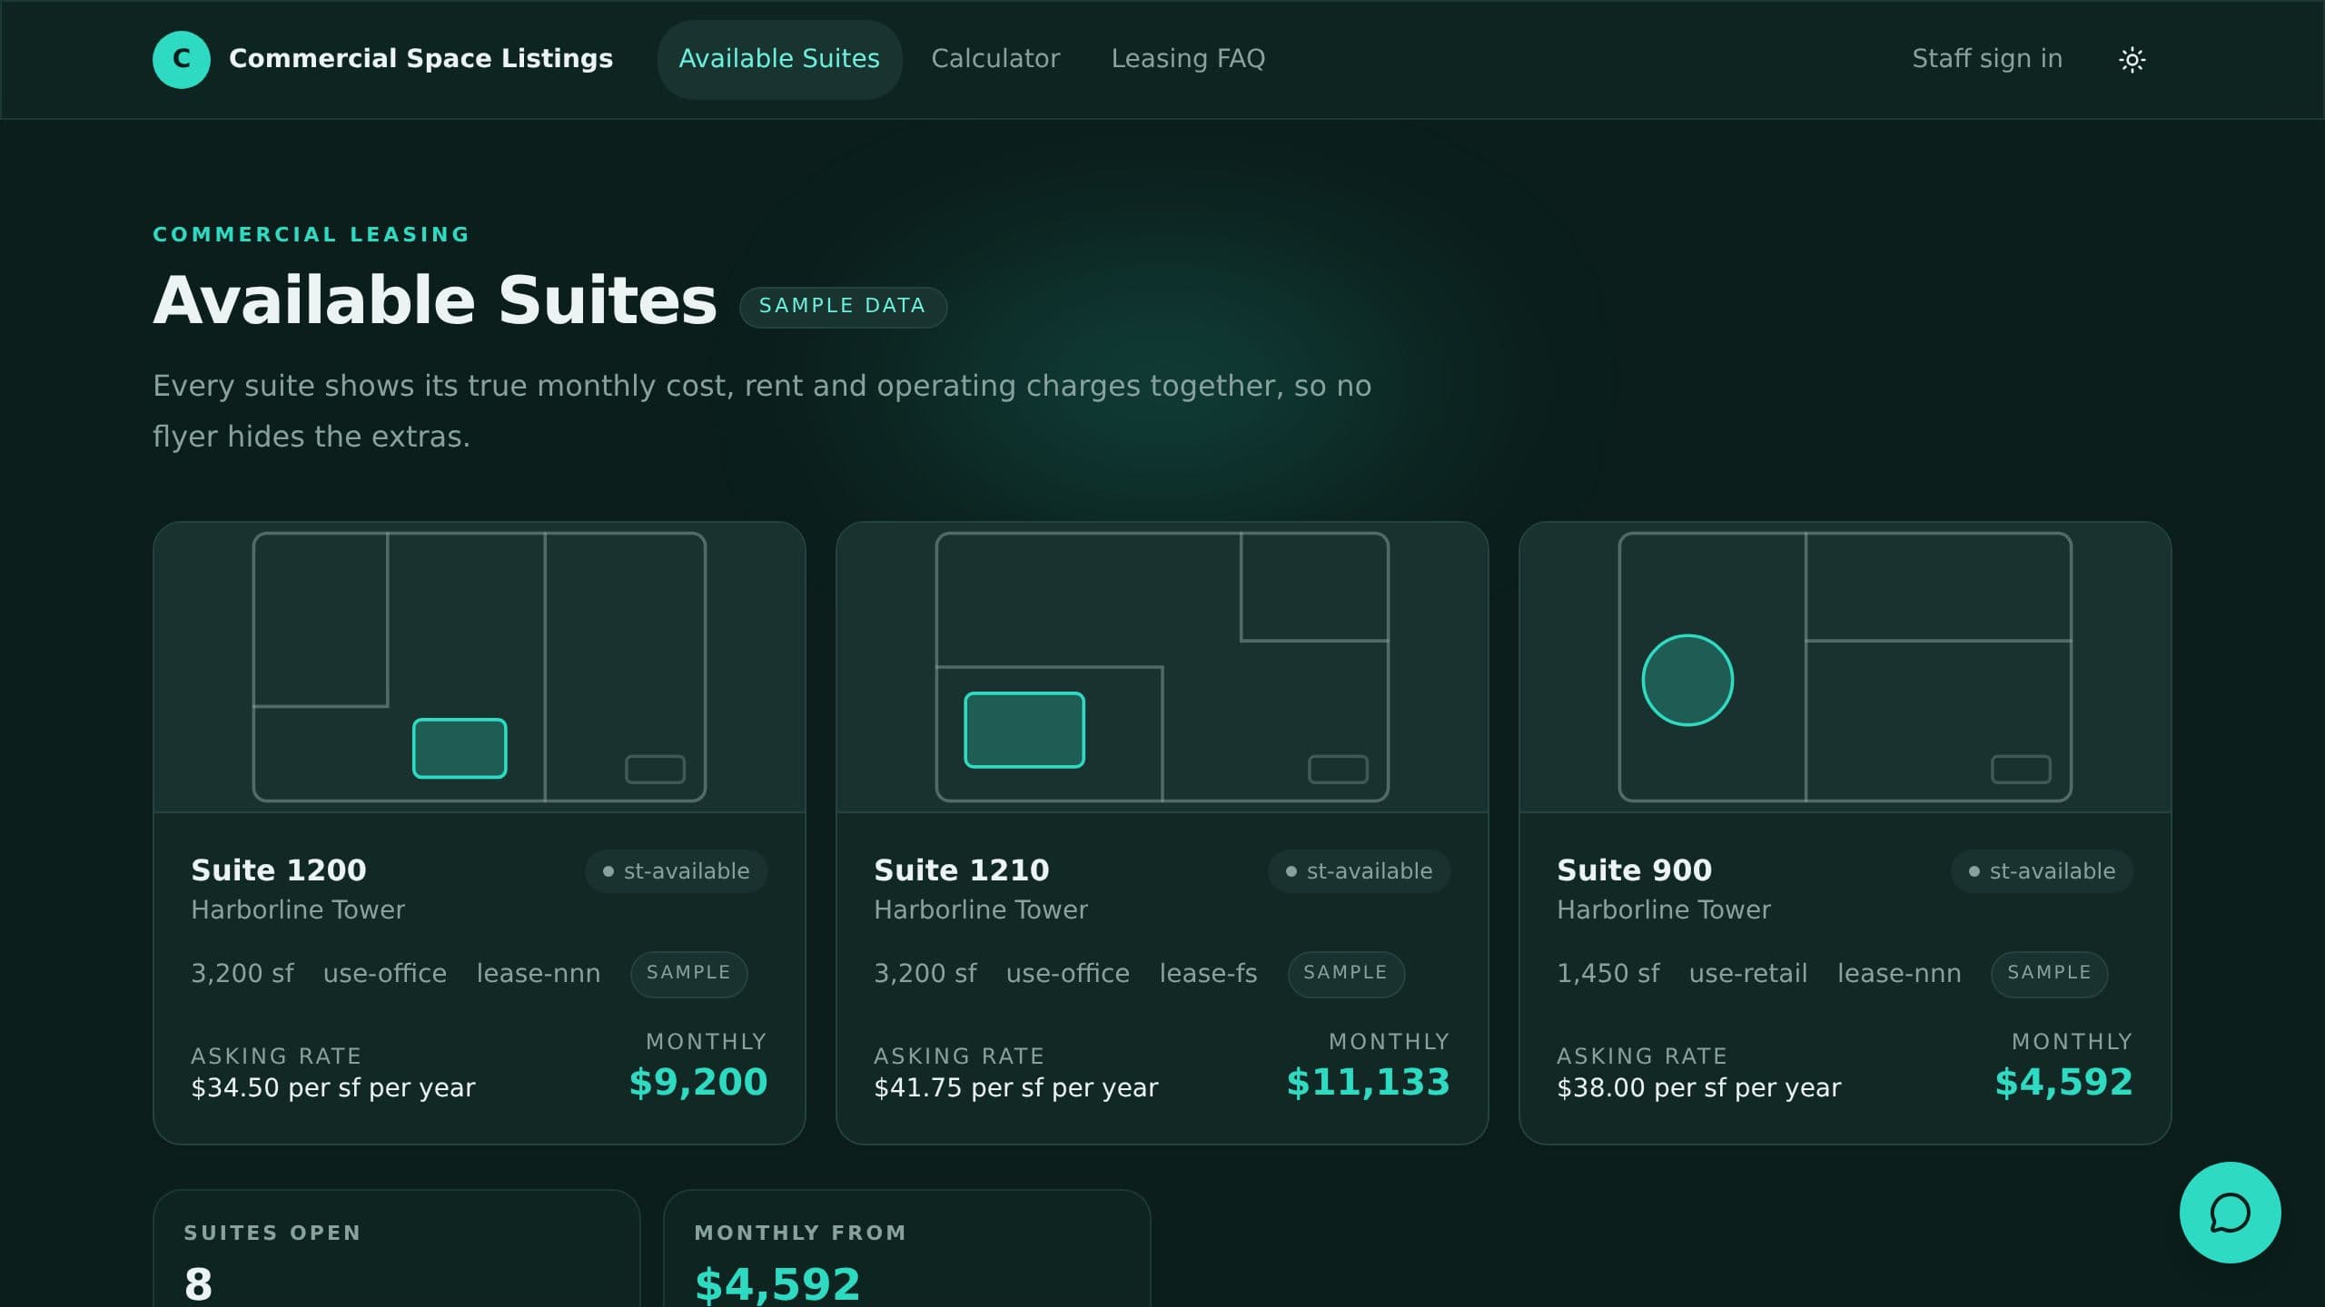Click the use-retail label on Suite 900

tap(1748, 974)
